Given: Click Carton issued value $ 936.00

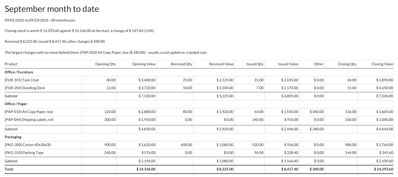Looking at the screenshot, I should point(291,145).
